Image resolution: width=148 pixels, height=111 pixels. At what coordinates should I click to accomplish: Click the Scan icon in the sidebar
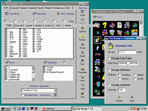pos(82,12)
